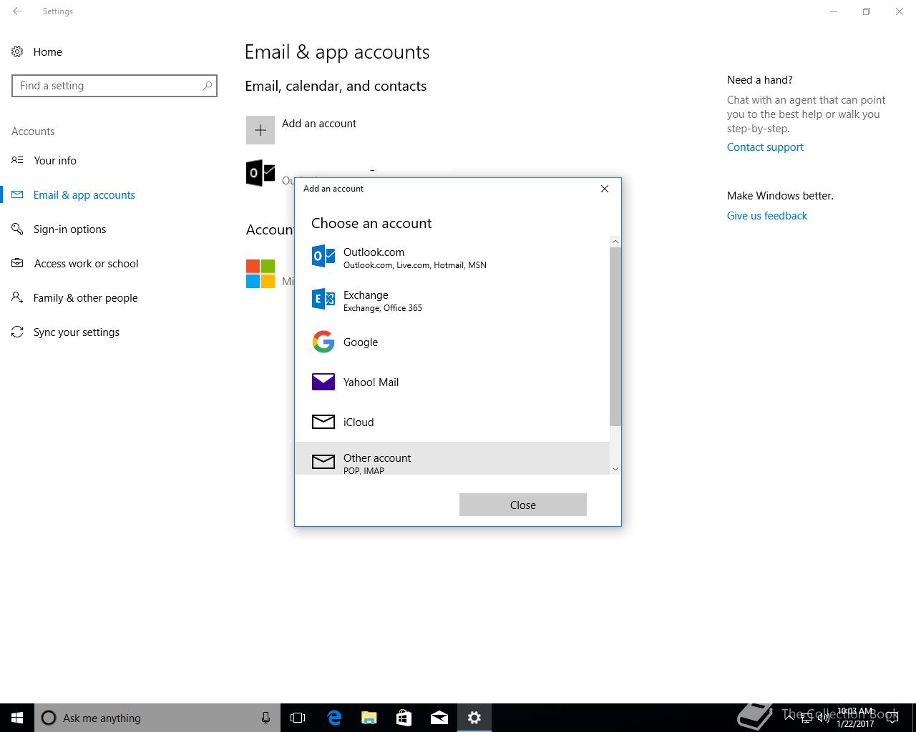Click the account list scrollbar thumb
Screen dimensions: 916x732
pos(615,336)
